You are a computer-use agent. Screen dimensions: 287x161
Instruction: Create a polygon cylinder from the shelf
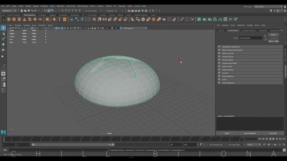pyautogui.click(x=19, y=19)
